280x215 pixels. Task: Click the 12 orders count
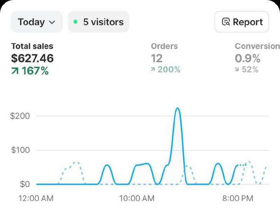point(156,58)
